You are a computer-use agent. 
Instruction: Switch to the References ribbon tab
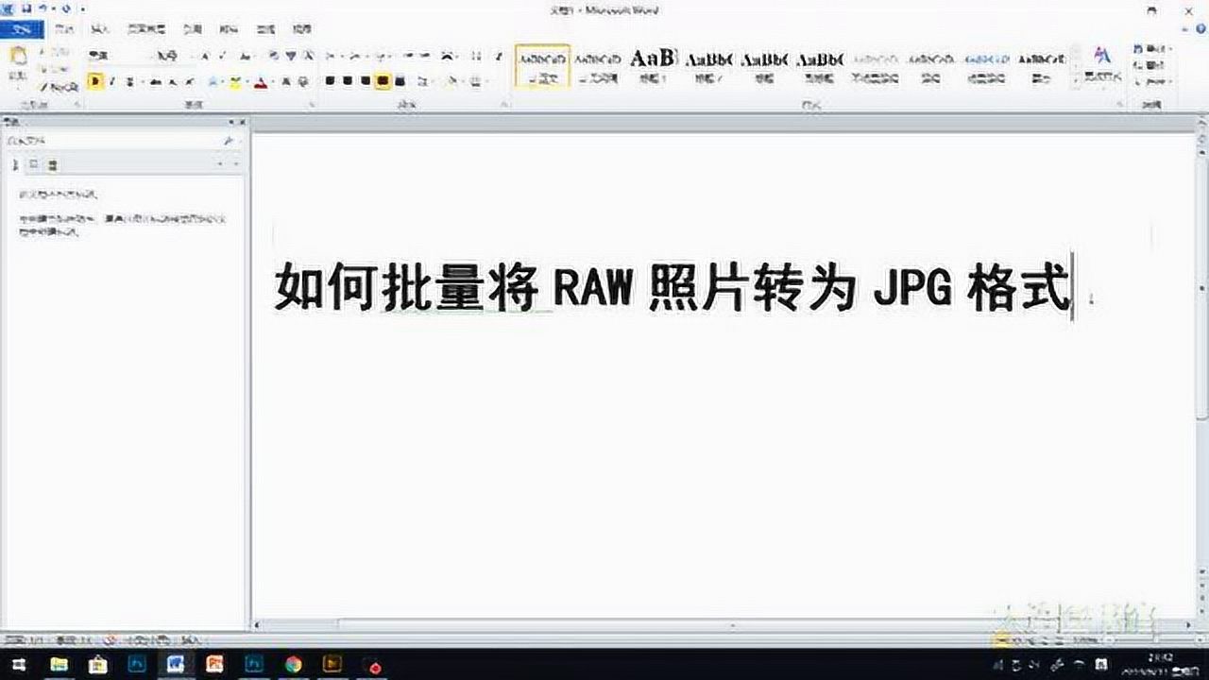click(193, 30)
